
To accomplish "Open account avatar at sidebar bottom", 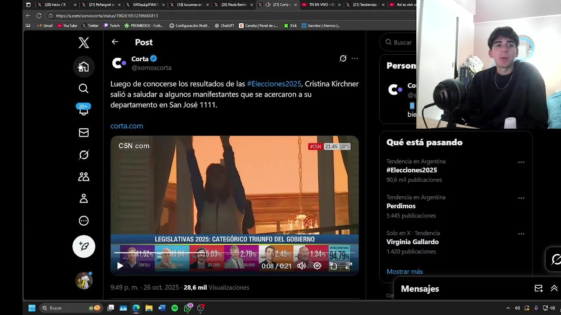I will (x=84, y=280).
